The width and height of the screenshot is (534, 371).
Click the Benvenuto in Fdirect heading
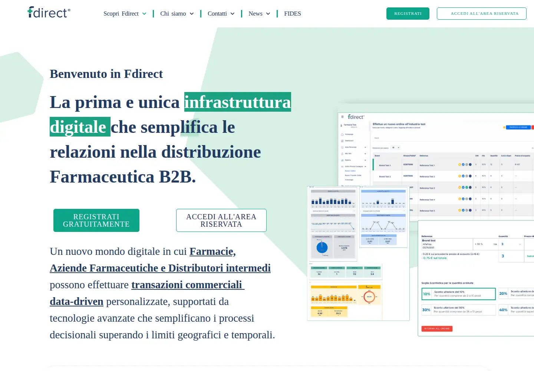click(106, 74)
